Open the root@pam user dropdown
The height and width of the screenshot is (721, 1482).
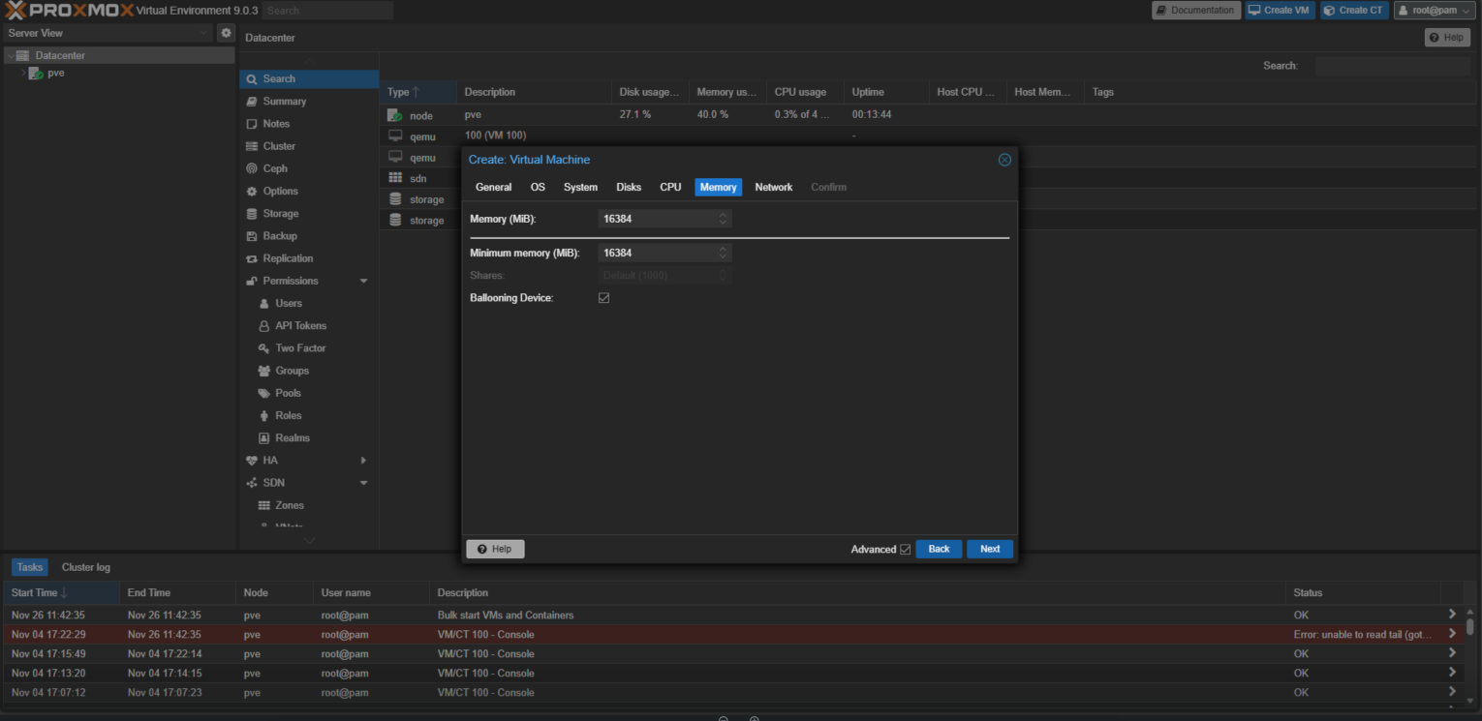coord(1432,11)
